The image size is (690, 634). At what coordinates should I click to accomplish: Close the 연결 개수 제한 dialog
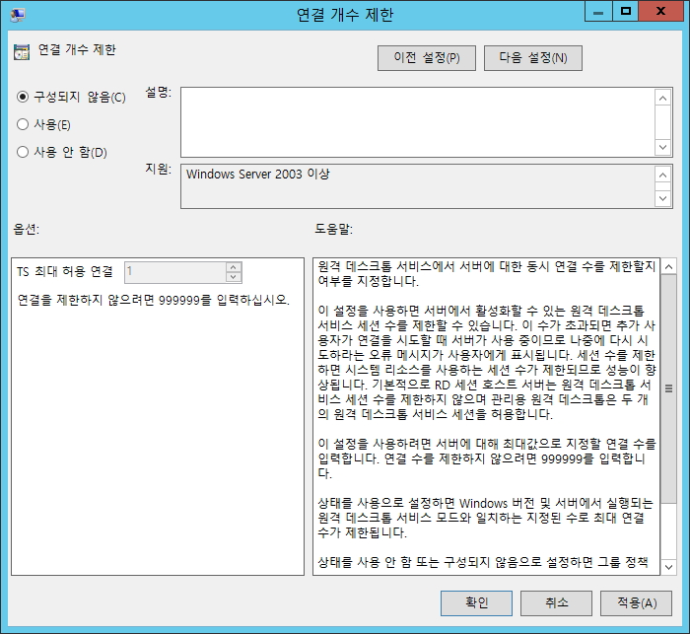point(660,12)
